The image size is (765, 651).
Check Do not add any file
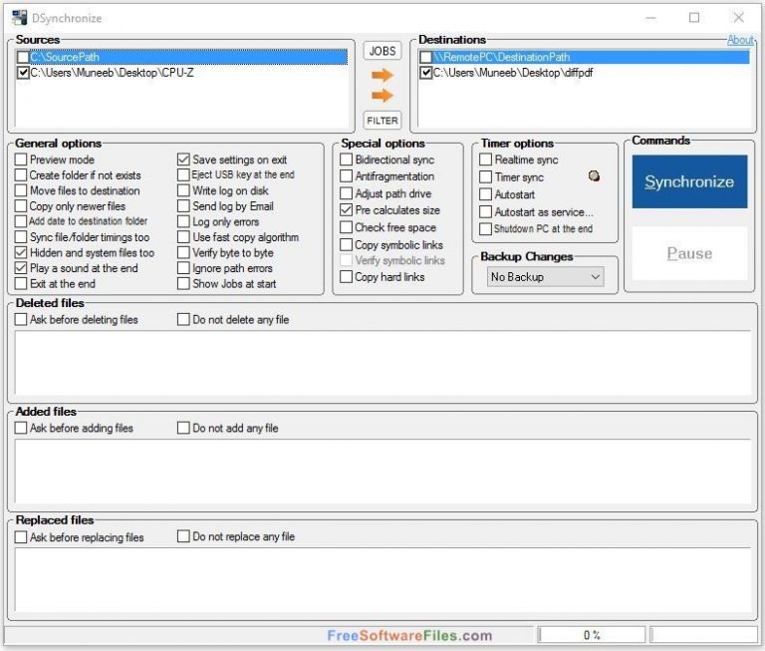click(183, 428)
